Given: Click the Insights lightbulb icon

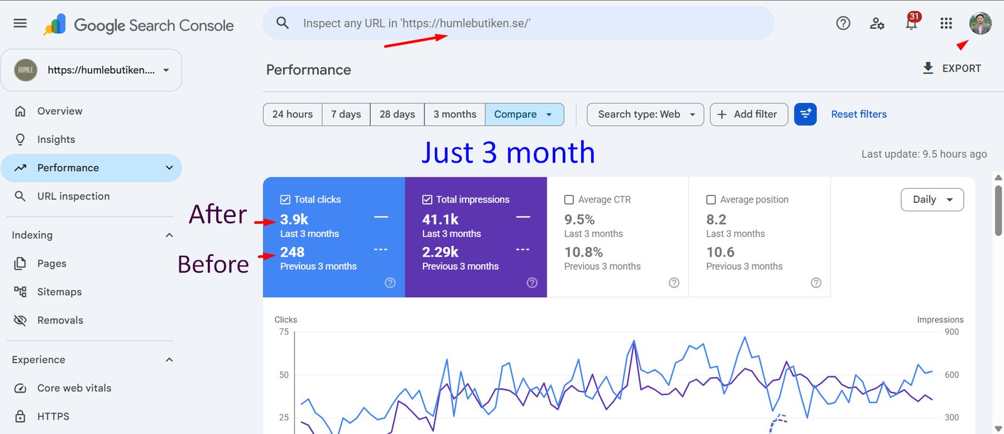Looking at the screenshot, I should (x=20, y=139).
